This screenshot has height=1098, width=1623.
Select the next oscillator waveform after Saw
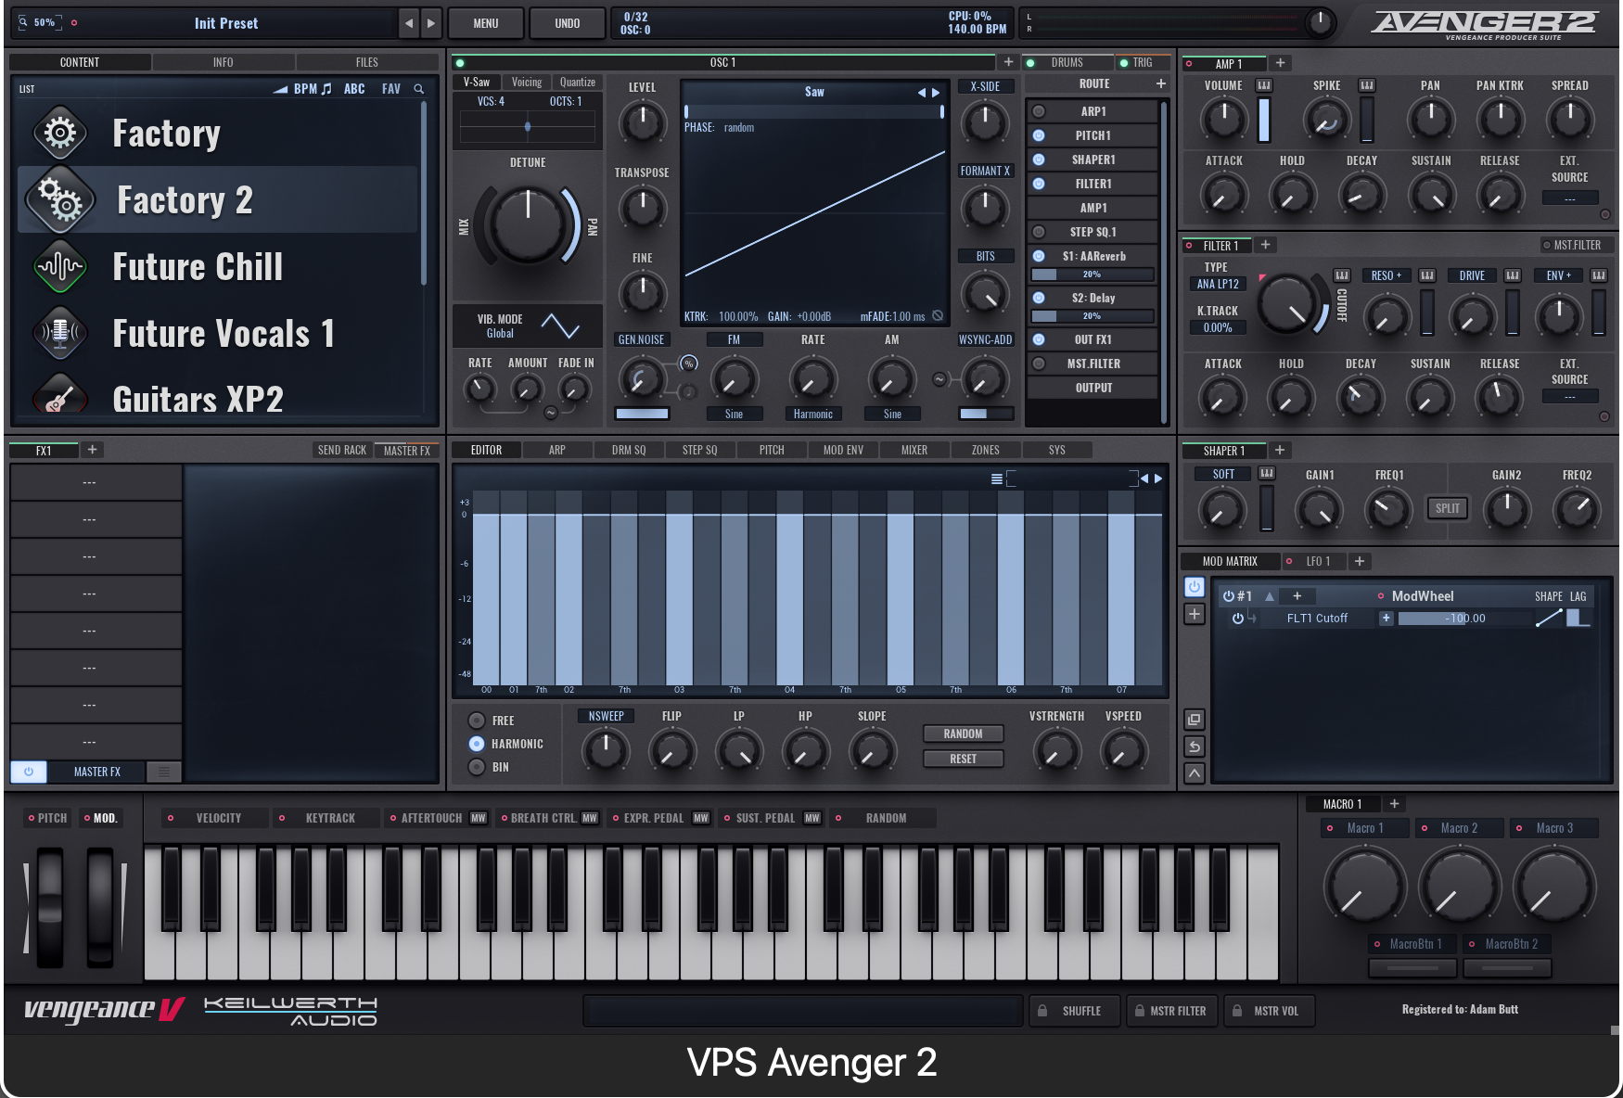coord(936,93)
